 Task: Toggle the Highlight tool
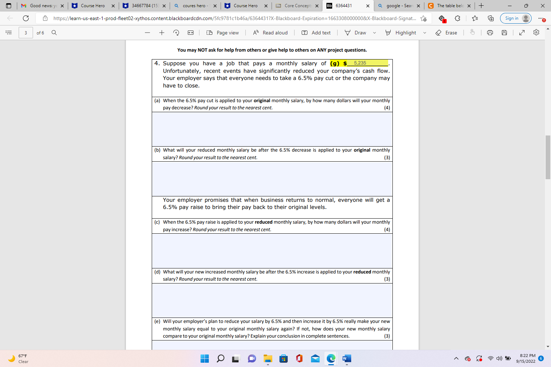tap(401, 33)
